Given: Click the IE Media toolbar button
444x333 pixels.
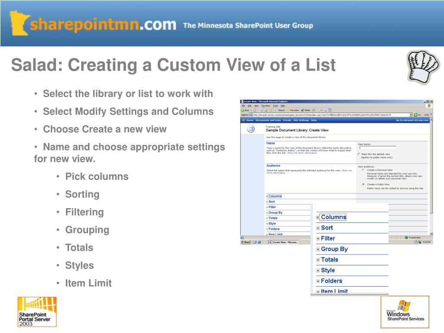Looking at the screenshot, I should [306, 110].
